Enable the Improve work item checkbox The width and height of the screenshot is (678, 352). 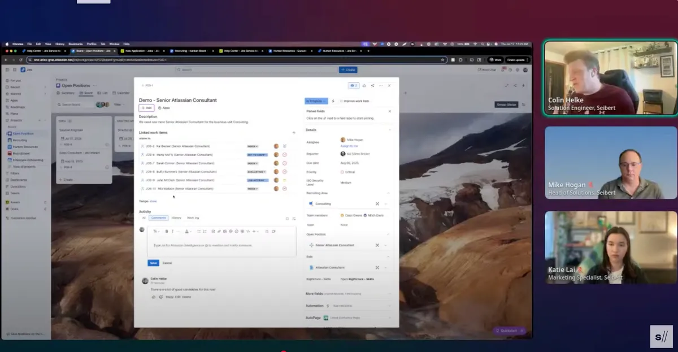tap(342, 101)
